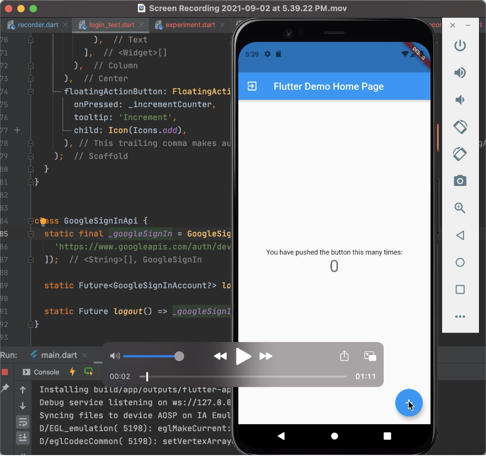Click the _incrementCounter reference on line 75
The image size is (486, 456).
point(170,104)
